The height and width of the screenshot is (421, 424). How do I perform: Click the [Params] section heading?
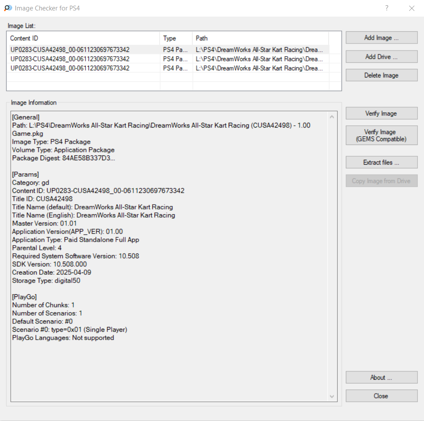pyautogui.click(x=25, y=175)
